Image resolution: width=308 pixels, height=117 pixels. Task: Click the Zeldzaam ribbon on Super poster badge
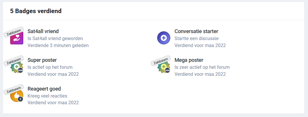coord(14,61)
